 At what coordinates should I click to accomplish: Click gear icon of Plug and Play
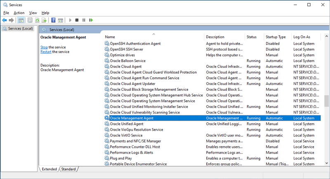(107, 158)
